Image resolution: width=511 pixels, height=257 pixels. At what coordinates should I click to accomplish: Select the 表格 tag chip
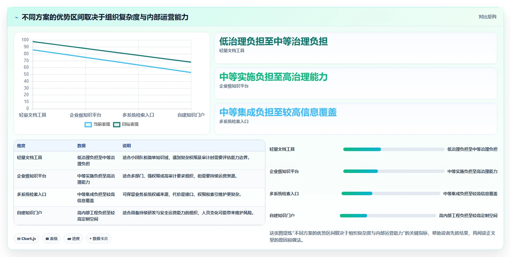tap(51, 239)
